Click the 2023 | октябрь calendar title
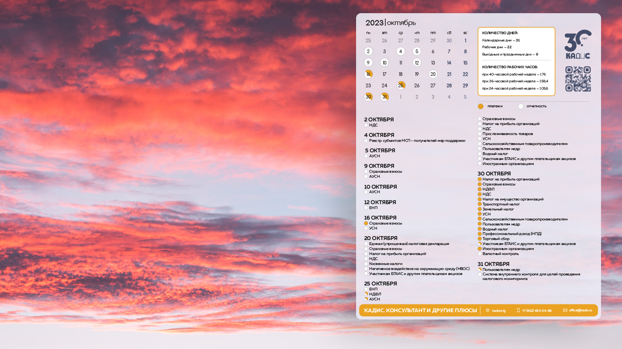This screenshot has width=622, height=349. 390,23
